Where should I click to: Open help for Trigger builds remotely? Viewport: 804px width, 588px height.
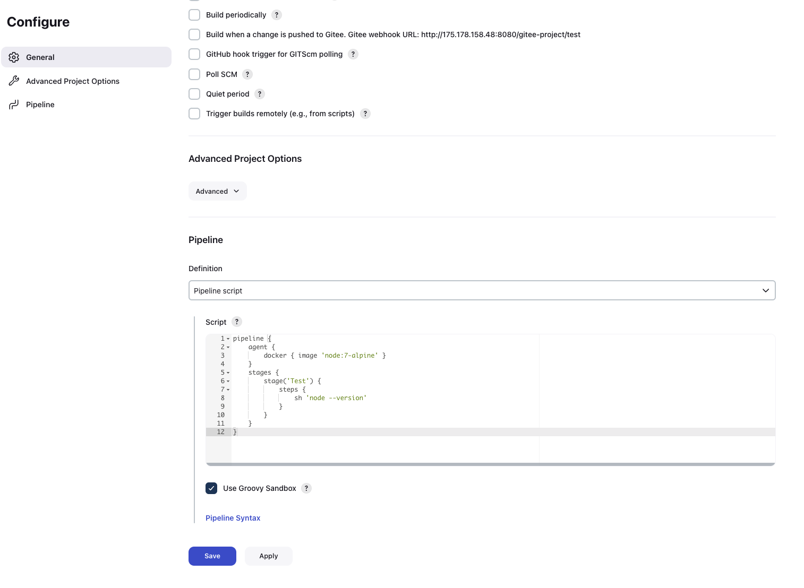click(365, 114)
